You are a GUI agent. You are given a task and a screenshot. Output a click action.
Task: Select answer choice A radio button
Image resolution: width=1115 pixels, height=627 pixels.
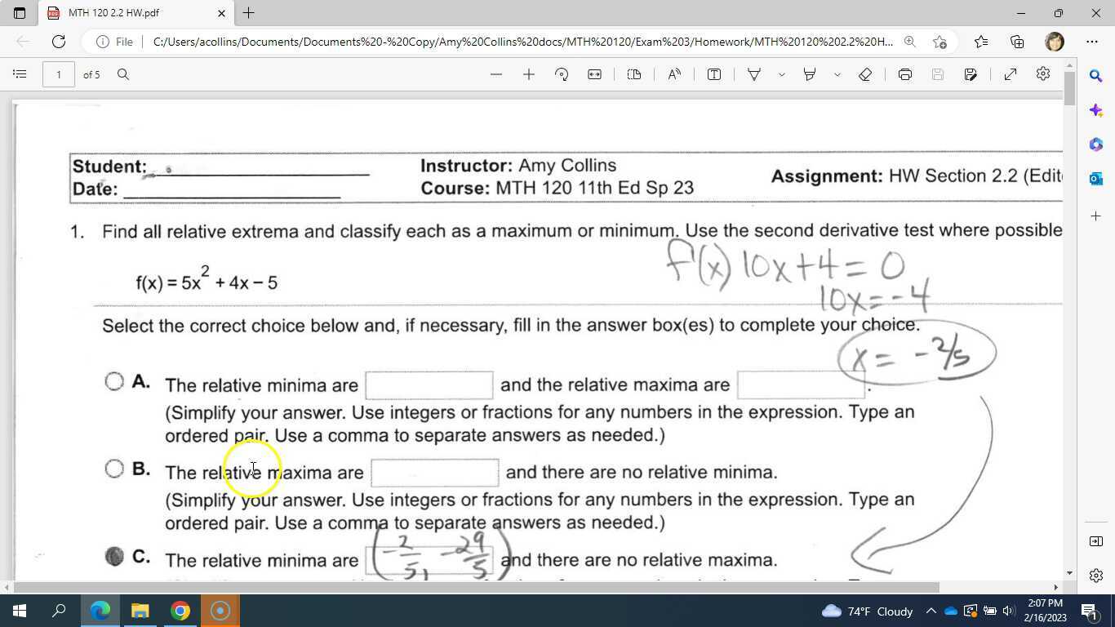click(114, 380)
